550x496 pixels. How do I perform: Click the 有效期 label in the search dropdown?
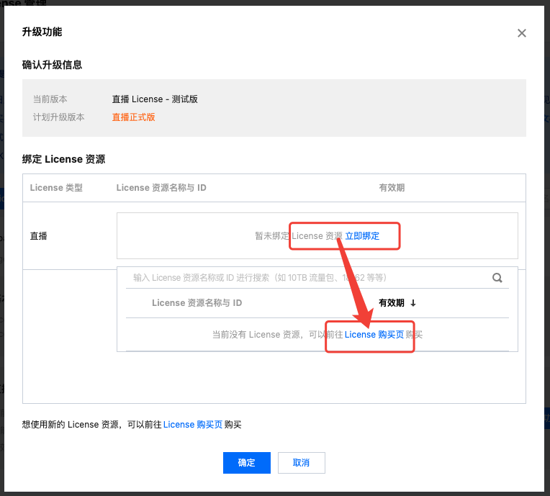pyautogui.click(x=392, y=303)
